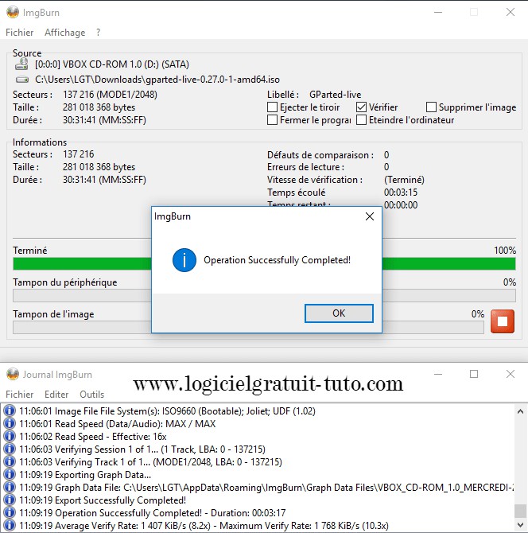Enable Supprimer l'image checkbox

pos(431,107)
